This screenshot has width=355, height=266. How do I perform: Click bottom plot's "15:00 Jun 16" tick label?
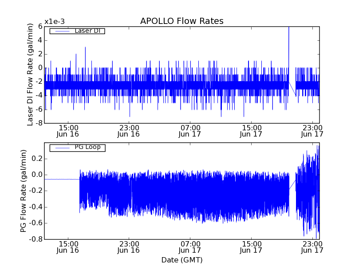68,247
